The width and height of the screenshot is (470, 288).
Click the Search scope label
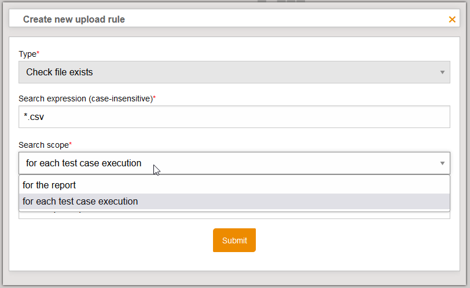pyautogui.click(x=43, y=144)
